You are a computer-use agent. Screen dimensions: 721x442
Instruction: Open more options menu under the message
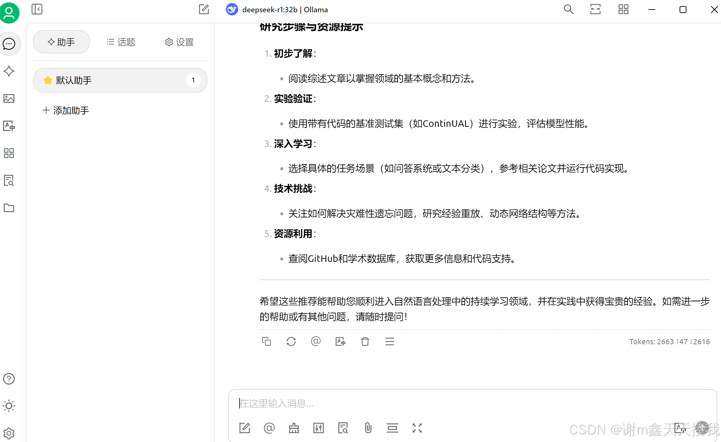pos(389,341)
